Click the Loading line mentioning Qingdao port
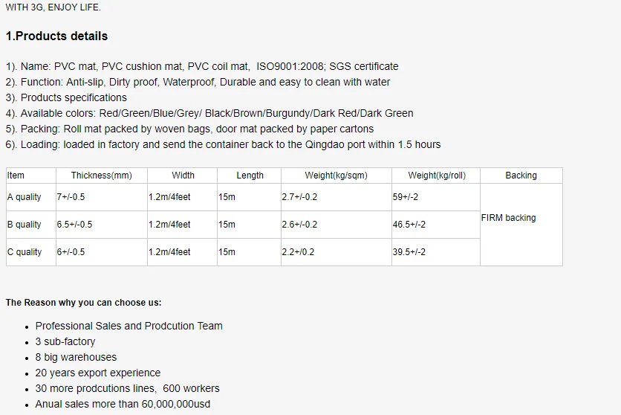Screen dimensions: 621x415 pos(223,144)
